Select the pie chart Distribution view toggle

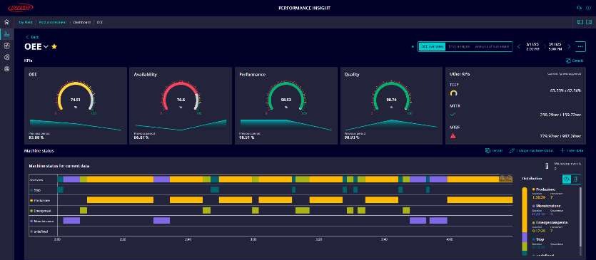point(567,180)
